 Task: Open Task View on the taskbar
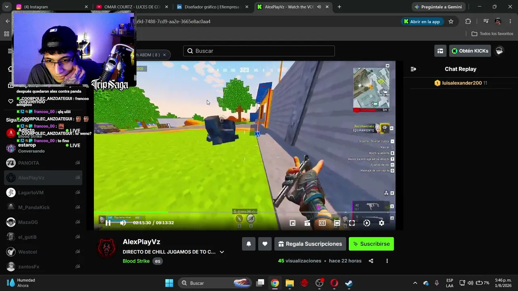[260, 283]
